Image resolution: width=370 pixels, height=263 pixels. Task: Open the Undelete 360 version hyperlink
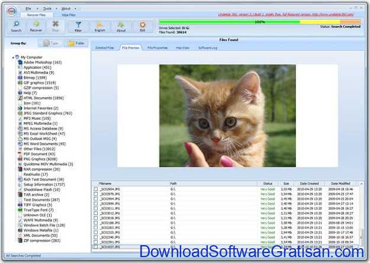[286, 15]
